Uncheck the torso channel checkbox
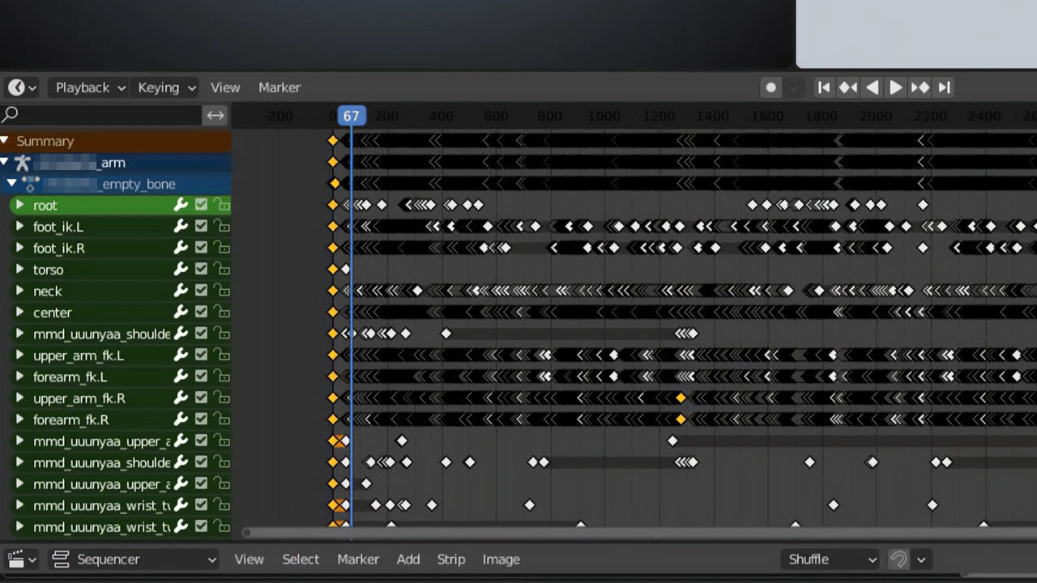The width and height of the screenshot is (1037, 583). (x=201, y=270)
